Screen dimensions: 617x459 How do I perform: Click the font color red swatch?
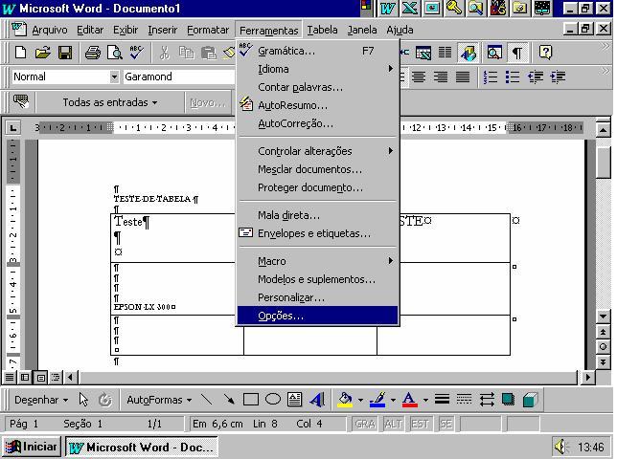[409, 400]
